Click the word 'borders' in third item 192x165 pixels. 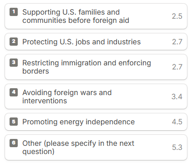click(x=35, y=71)
